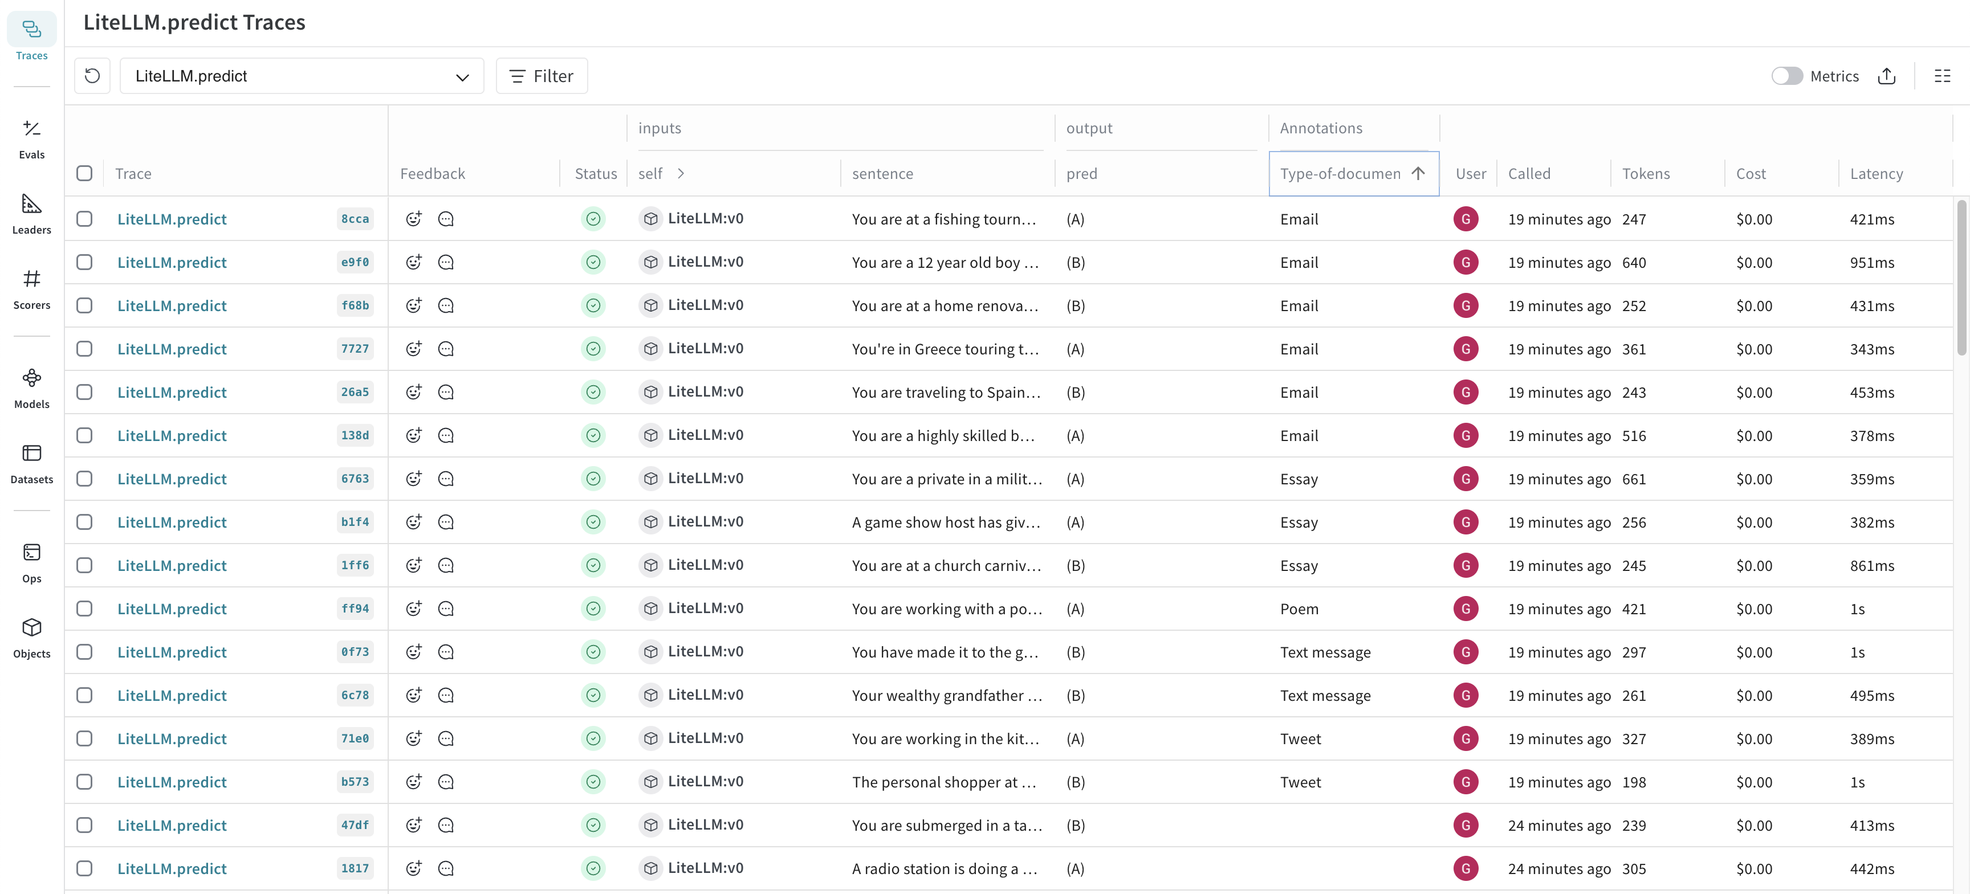1970x894 pixels.
Task: Click the vertical table scrollbar
Action: click(1961, 277)
